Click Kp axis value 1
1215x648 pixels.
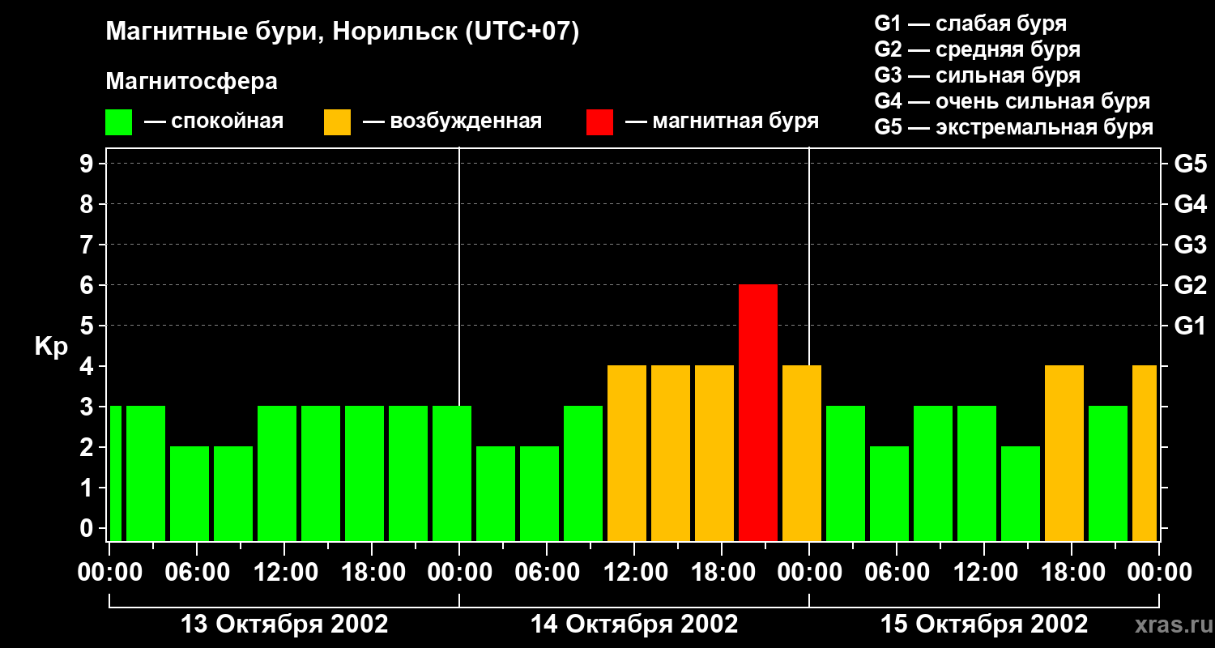[88, 488]
